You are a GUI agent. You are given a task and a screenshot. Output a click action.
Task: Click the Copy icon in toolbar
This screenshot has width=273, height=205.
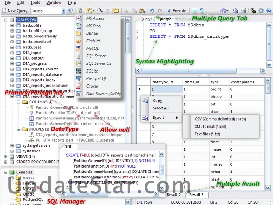[x=134, y=11]
